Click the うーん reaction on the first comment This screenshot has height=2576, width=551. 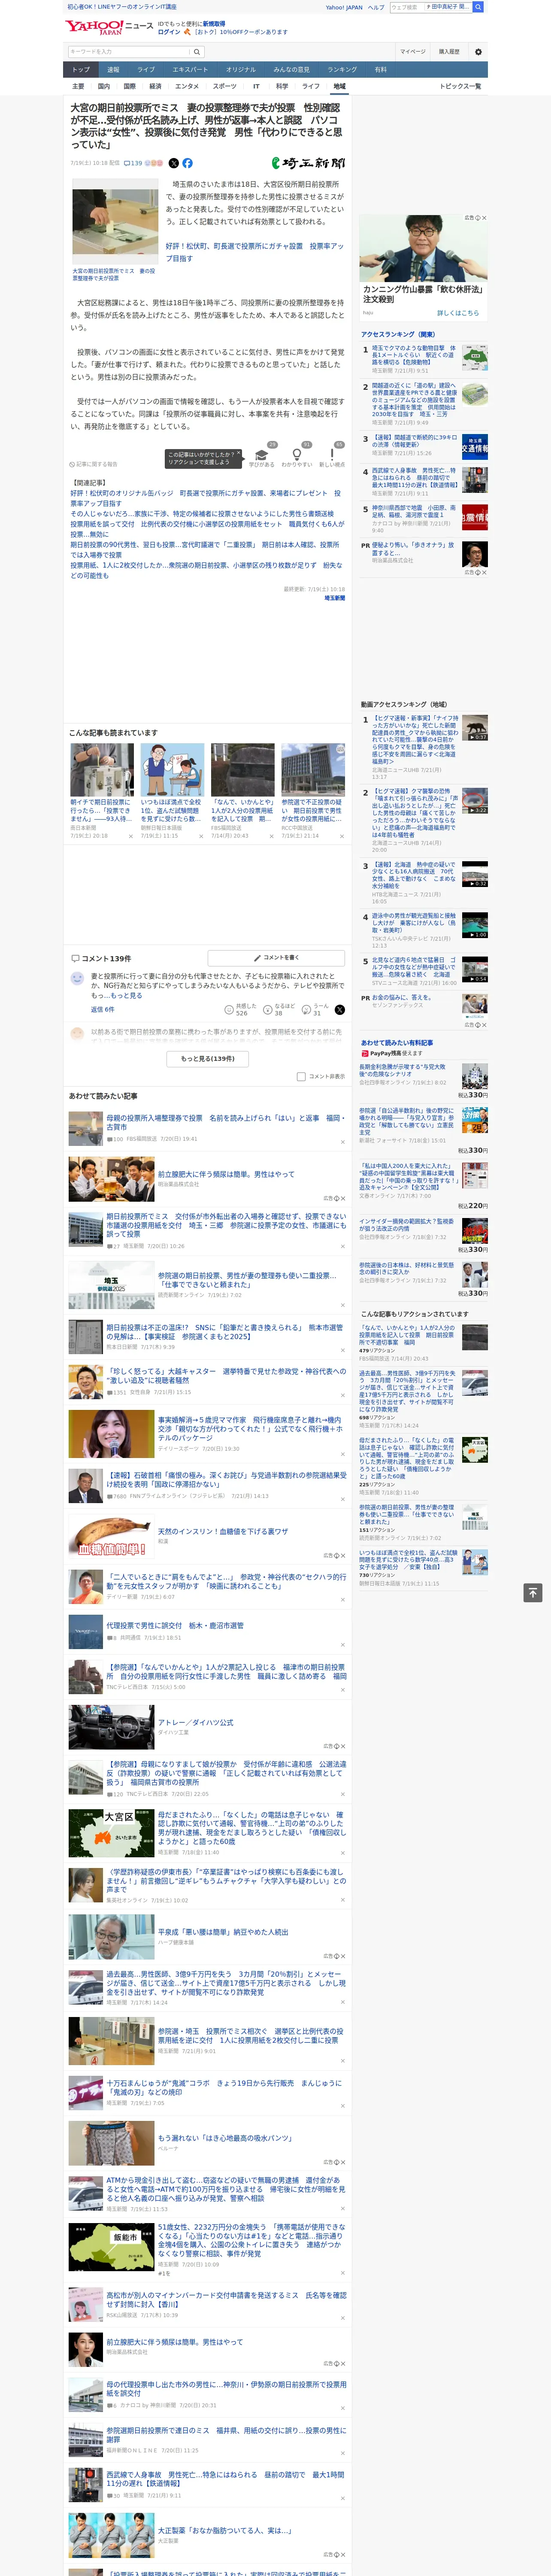coord(316,1009)
